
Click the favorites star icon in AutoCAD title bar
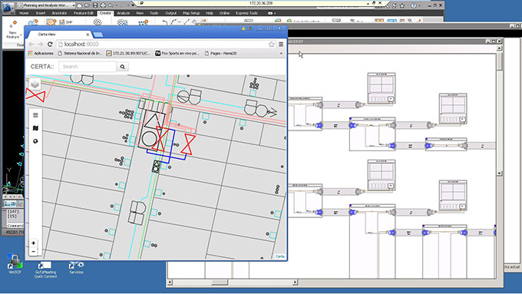click(x=402, y=5)
